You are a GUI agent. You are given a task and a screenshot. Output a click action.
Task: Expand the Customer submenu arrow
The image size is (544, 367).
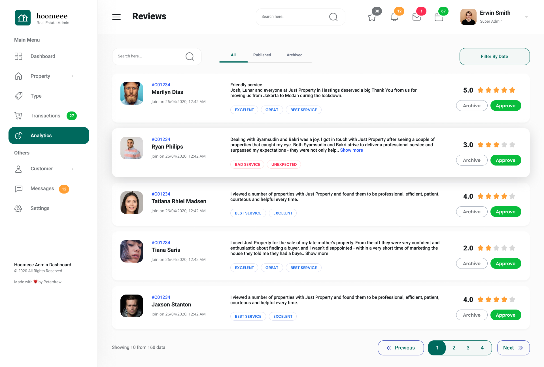pos(73,169)
